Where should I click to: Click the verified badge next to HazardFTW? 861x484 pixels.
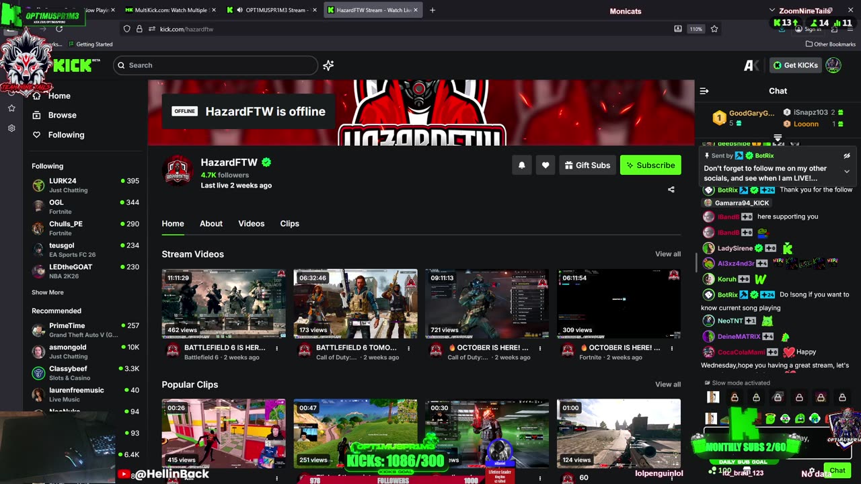266,163
